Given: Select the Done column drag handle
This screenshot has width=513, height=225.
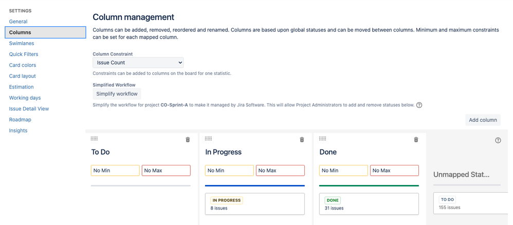Looking at the screenshot, I should pyautogui.click(x=323, y=139).
